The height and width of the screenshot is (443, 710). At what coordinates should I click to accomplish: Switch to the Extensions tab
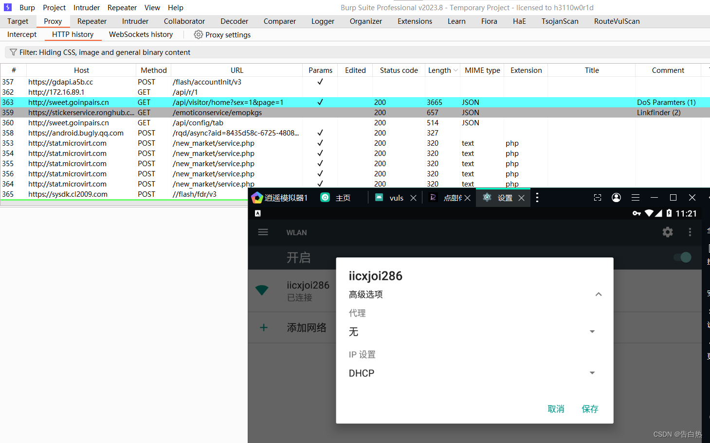point(415,21)
